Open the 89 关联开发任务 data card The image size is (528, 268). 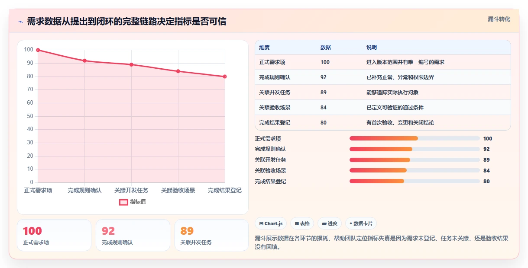[x=211, y=235]
